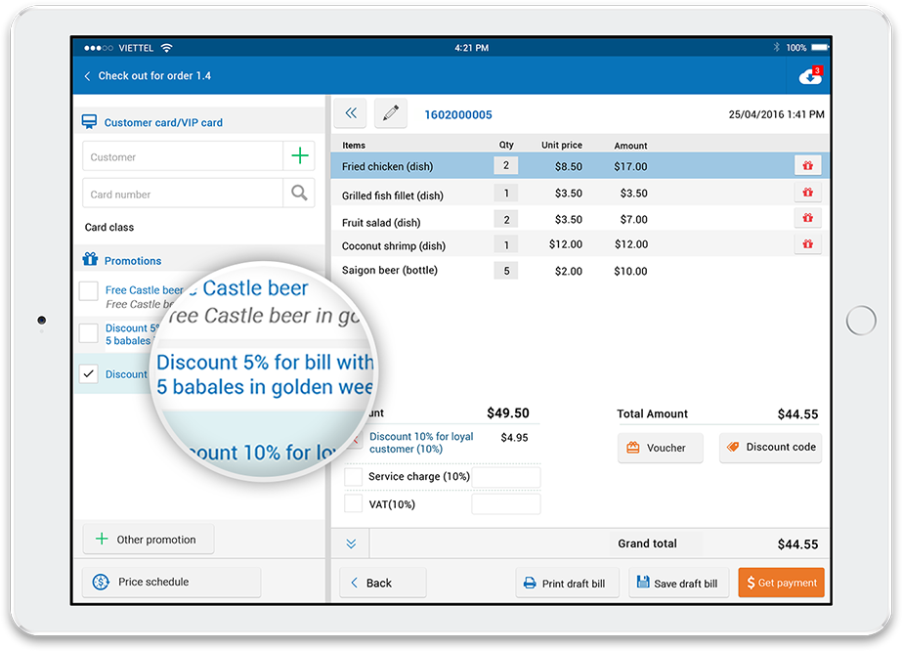Viewport: 902px width, 651px height.
Task: Open the cloud sync notifications icon
Action: tap(810, 75)
